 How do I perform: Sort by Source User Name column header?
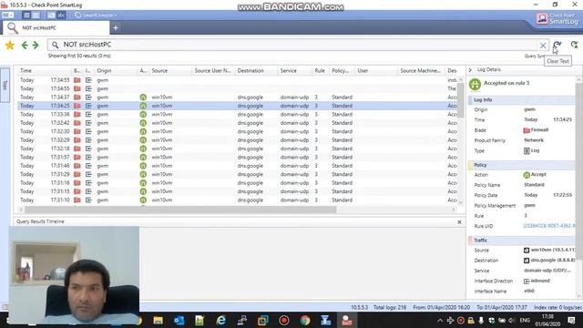tap(214, 71)
